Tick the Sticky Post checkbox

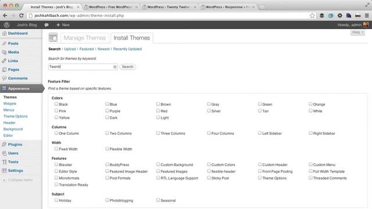[209, 178]
